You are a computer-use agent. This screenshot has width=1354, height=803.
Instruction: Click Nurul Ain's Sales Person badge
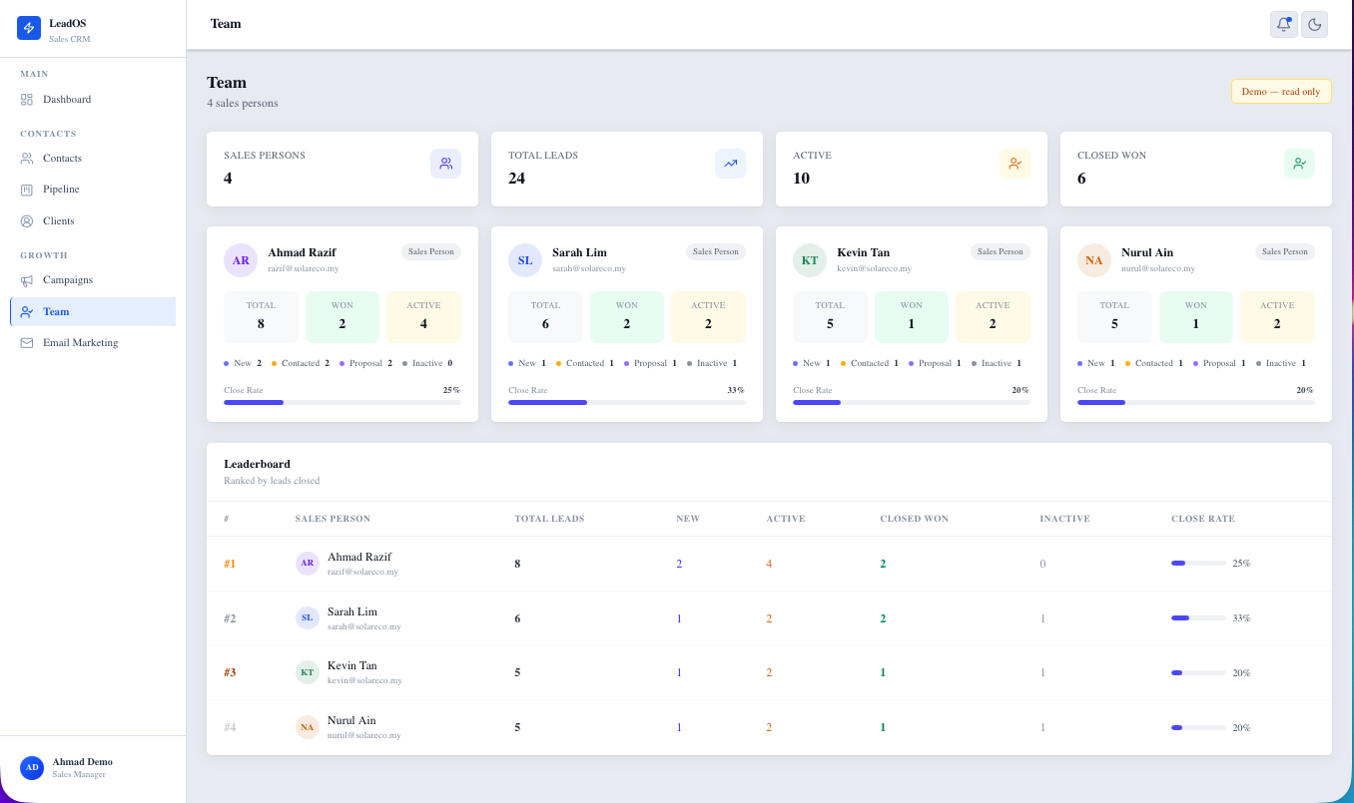1284,252
